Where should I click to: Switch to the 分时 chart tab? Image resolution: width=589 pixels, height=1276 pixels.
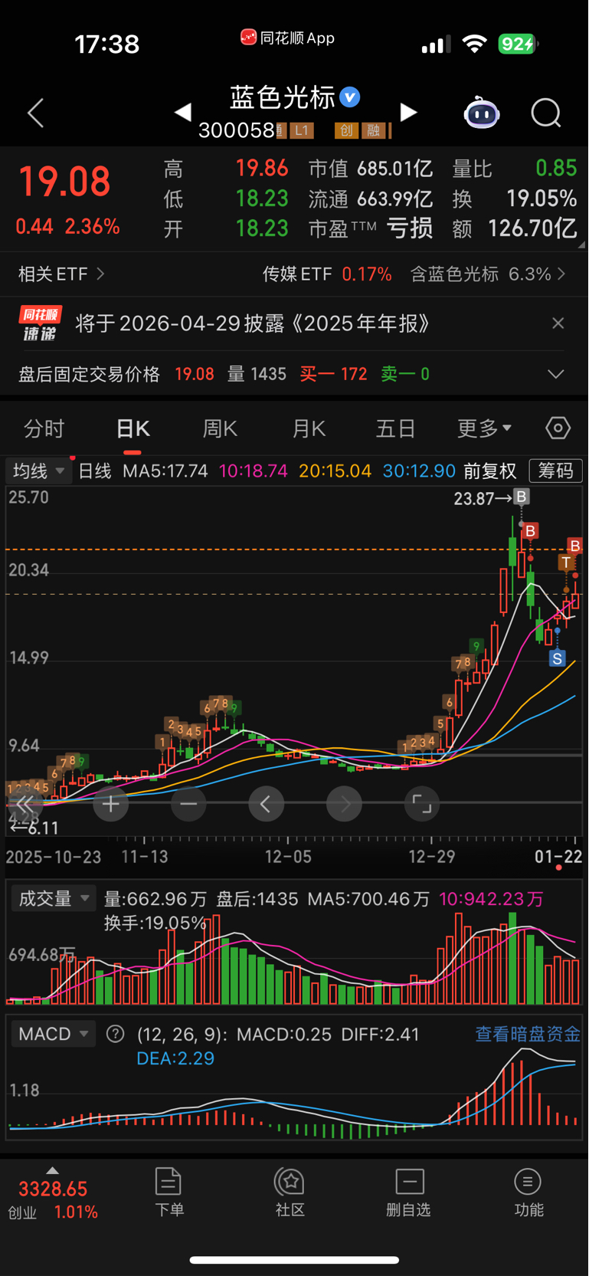point(44,428)
